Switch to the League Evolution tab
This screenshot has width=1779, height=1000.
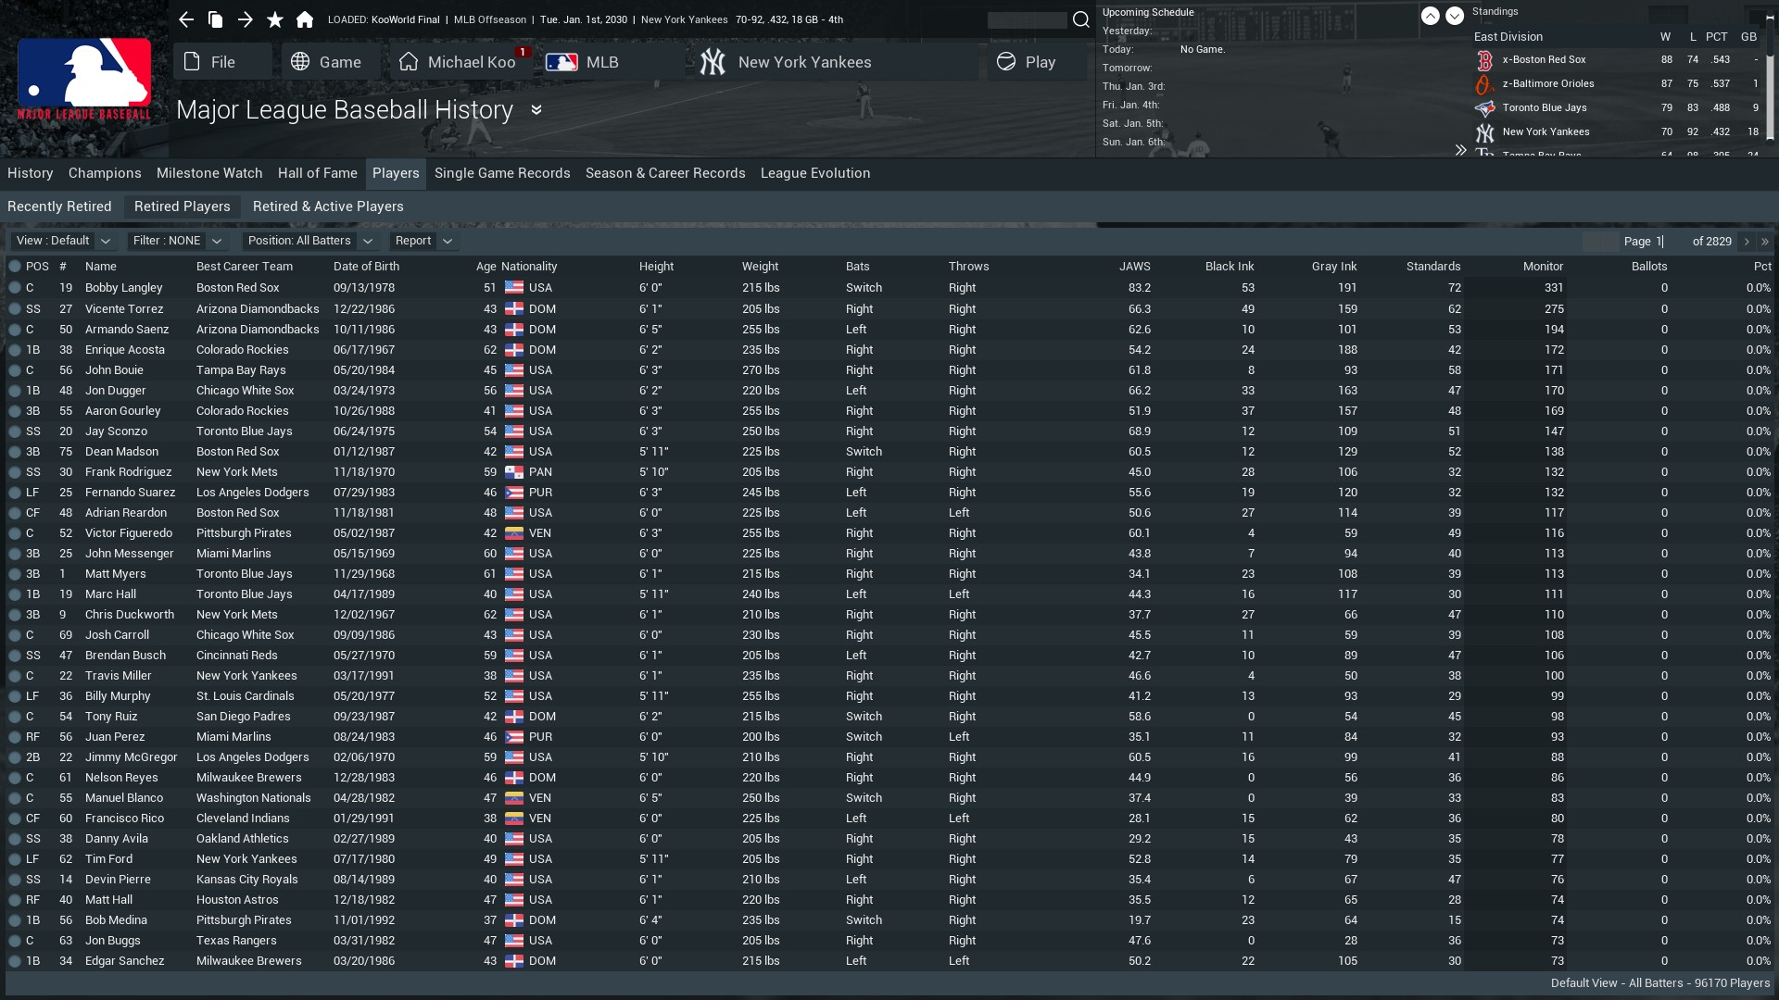point(815,173)
